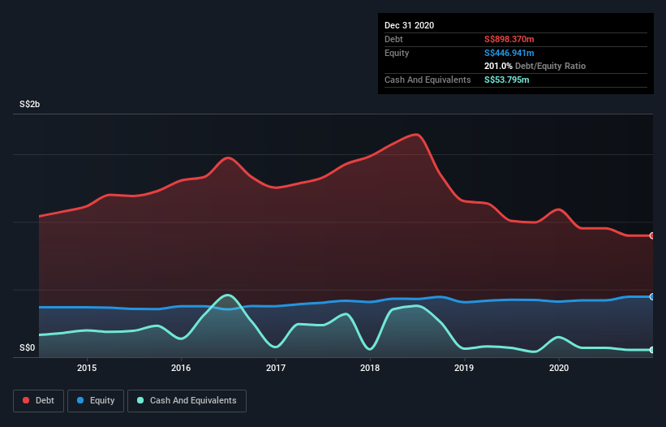Select the 2019 x-axis label
This screenshot has width=666, height=427.
tap(464, 368)
